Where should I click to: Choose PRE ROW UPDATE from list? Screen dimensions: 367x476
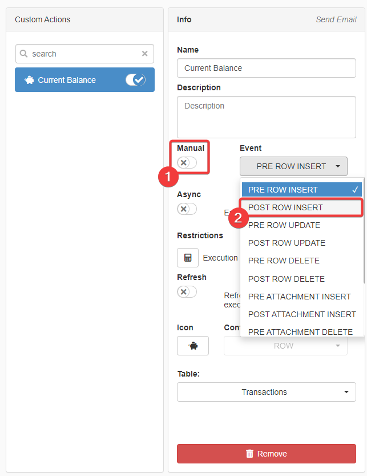coord(284,225)
